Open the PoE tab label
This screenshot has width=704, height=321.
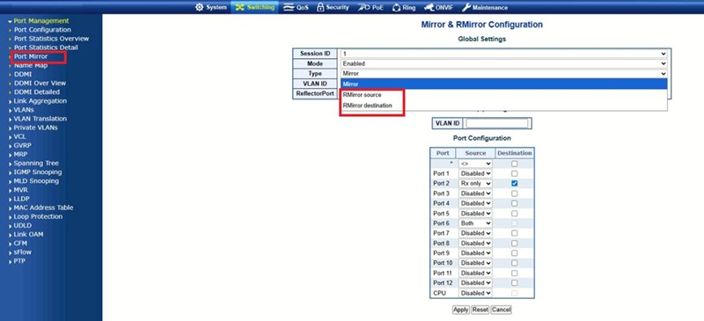378,7
